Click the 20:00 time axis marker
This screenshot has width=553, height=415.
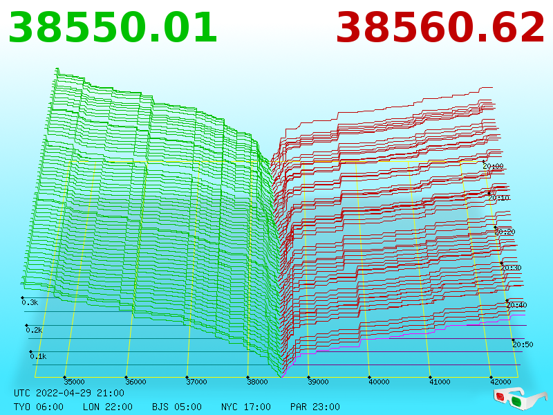pos(493,166)
